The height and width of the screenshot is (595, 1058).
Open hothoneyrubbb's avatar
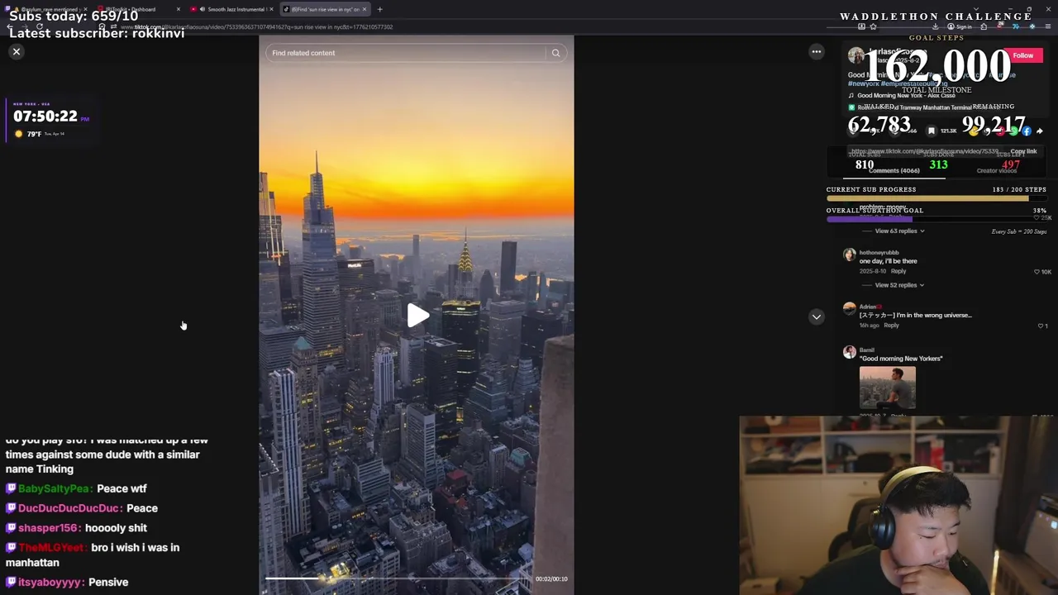(849, 255)
